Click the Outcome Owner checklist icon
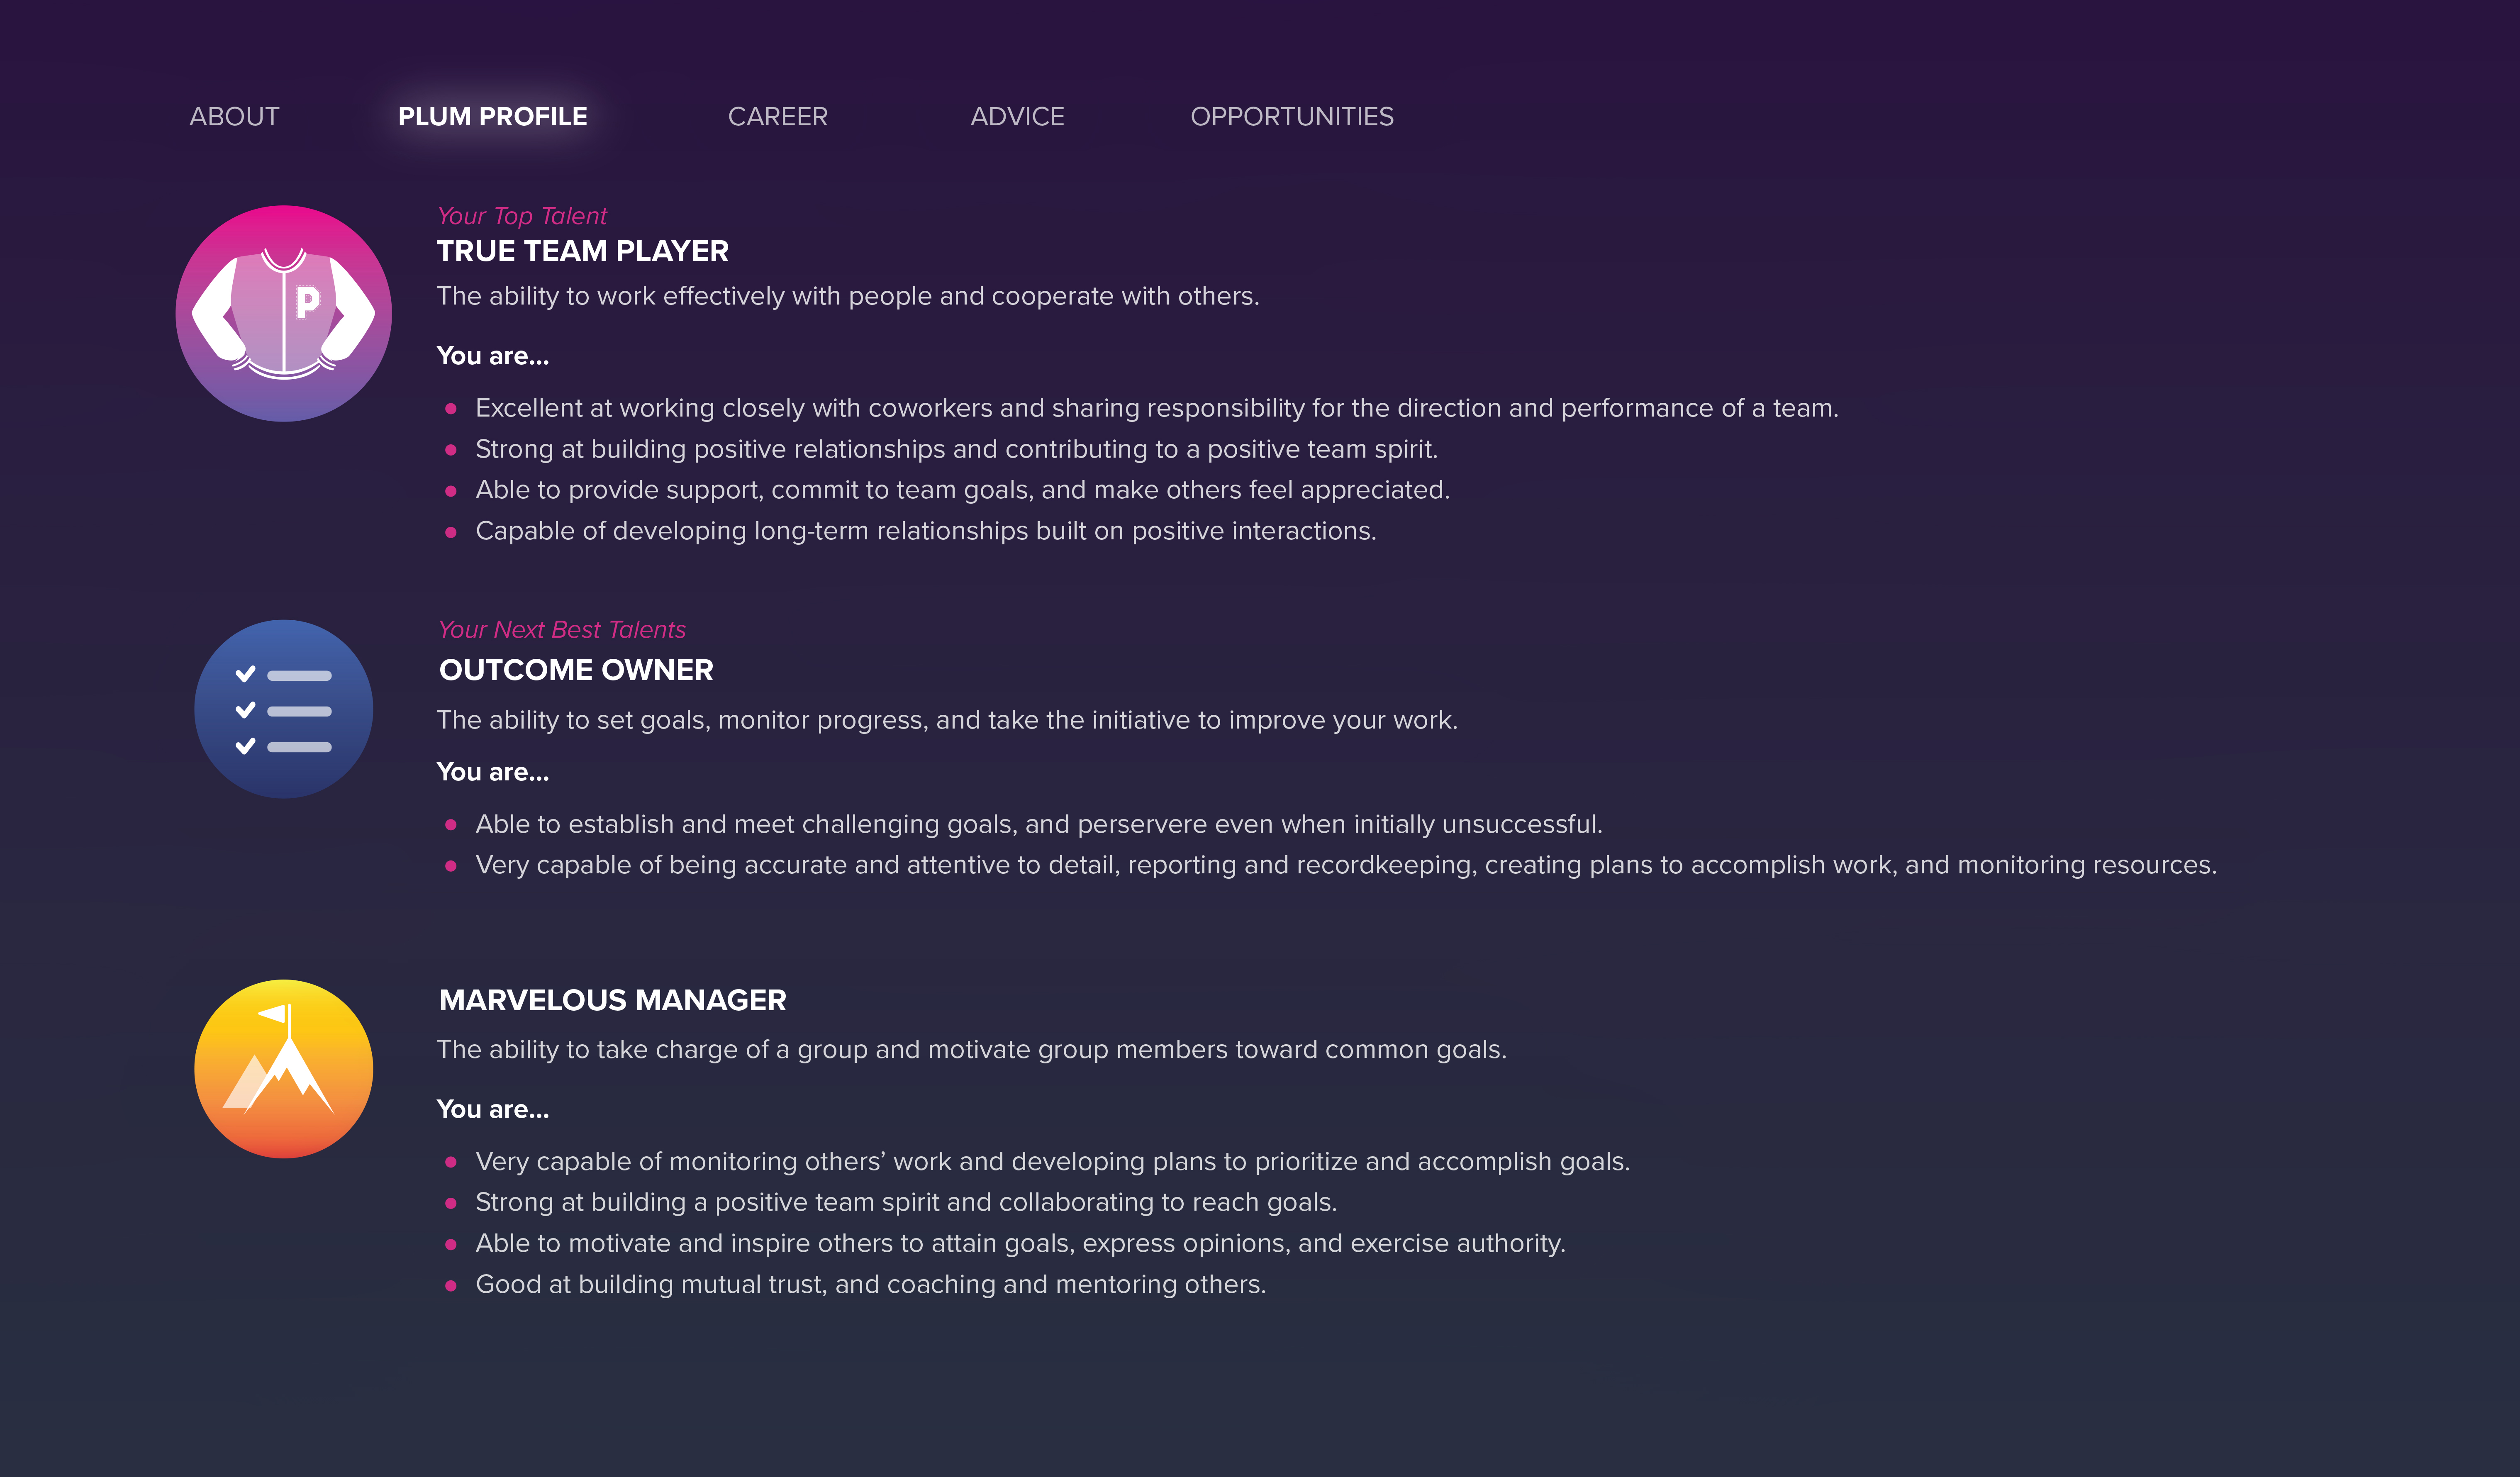2520x1477 pixels. coord(284,709)
